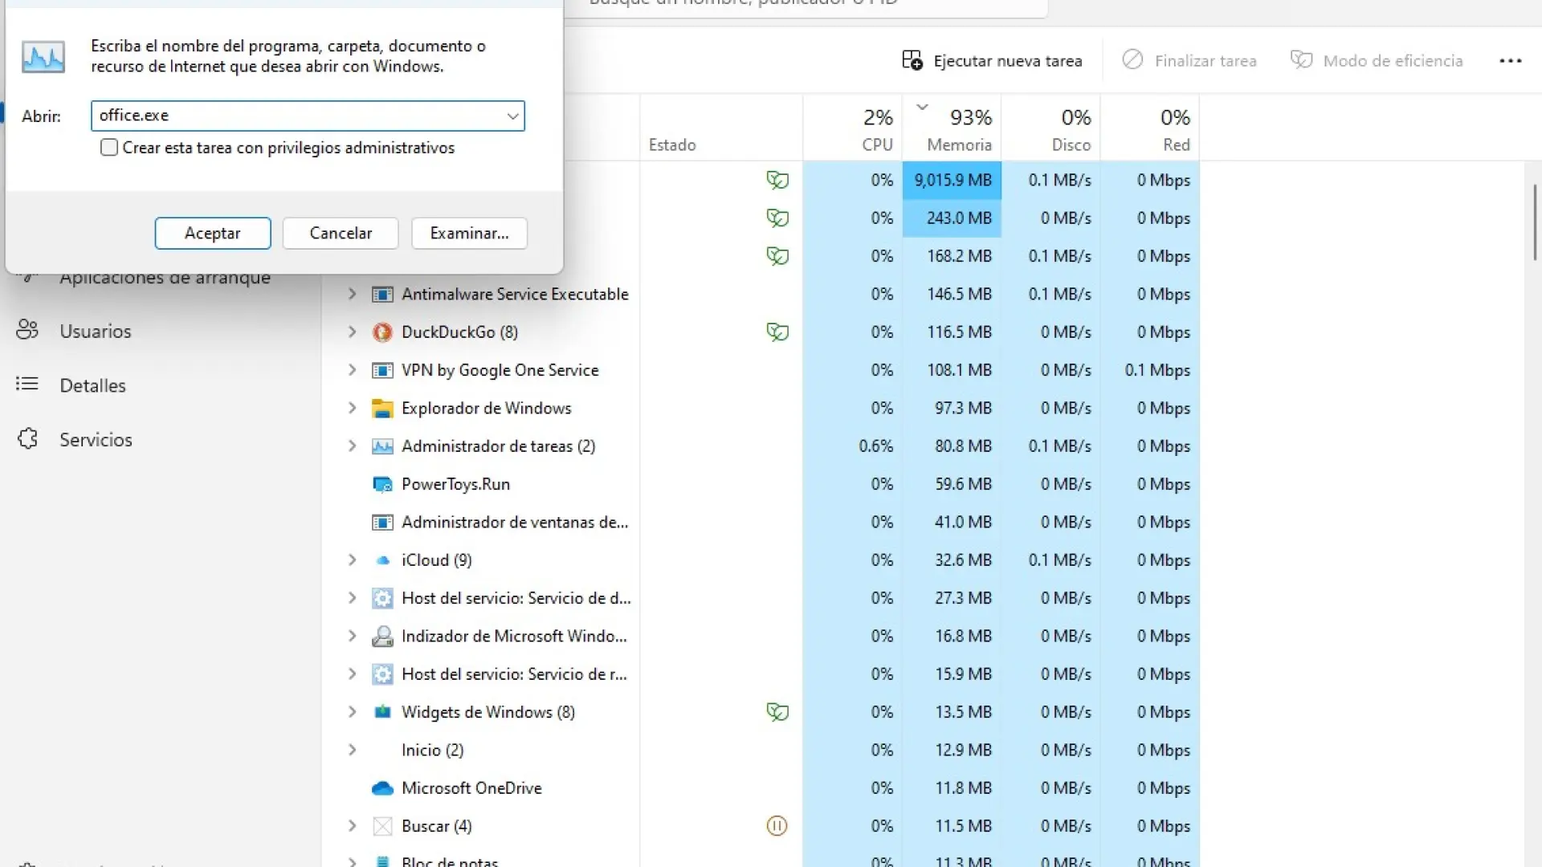This screenshot has width=1542, height=867.
Task: Click the suspended status icon for Buscar
Action: pyautogui.click(x=777, y=826)
